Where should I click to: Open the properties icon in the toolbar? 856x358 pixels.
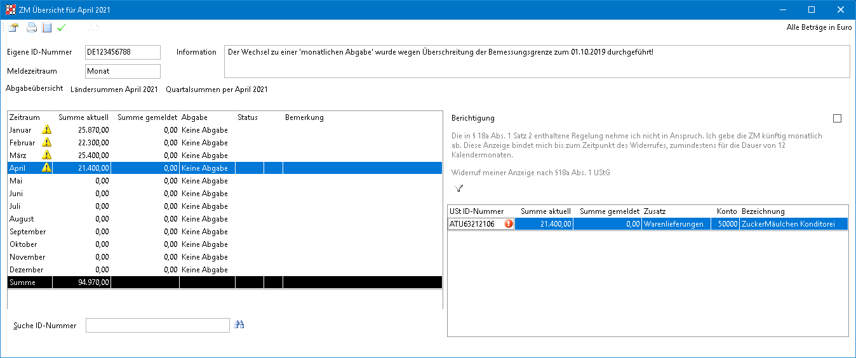pos(13,27)
